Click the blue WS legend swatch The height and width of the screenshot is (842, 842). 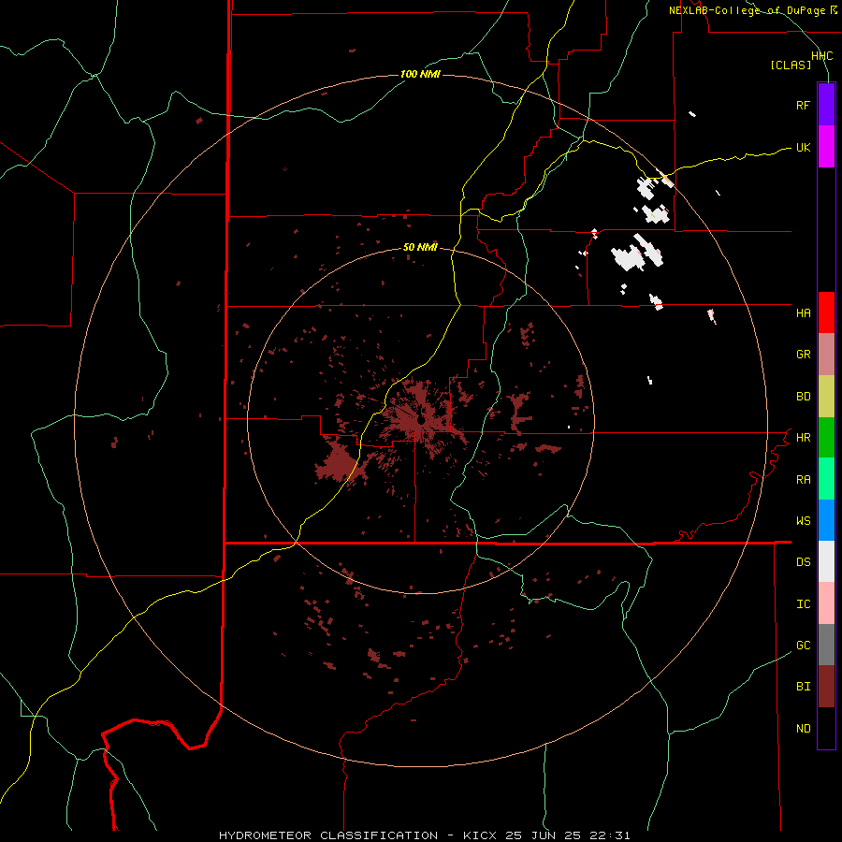pos(826,520)
